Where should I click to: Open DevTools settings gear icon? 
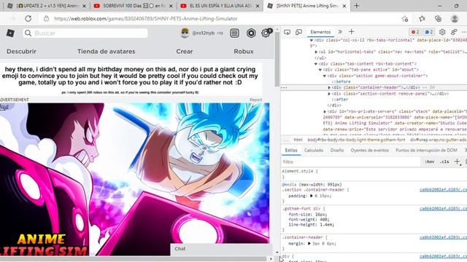pos(442,32)
